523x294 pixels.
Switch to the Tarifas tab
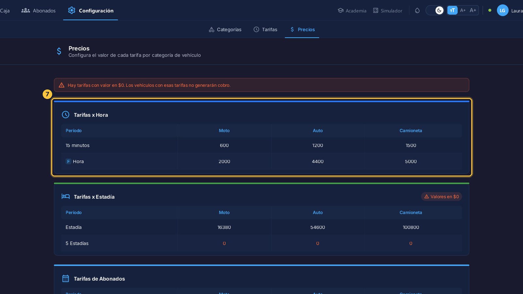(265, 29)
